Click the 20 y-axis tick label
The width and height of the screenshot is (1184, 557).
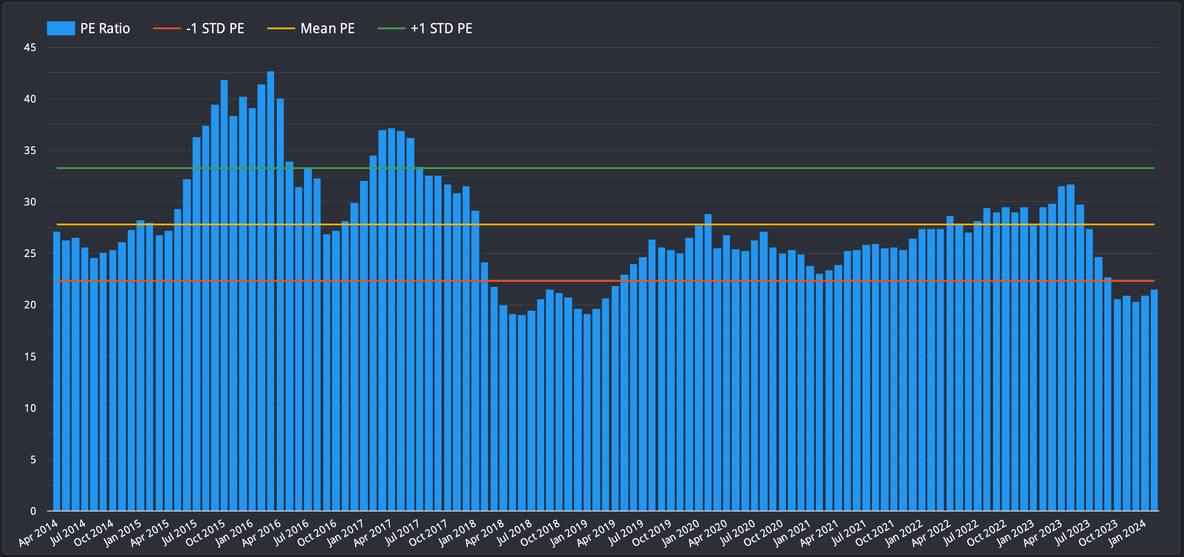point(30,305)
